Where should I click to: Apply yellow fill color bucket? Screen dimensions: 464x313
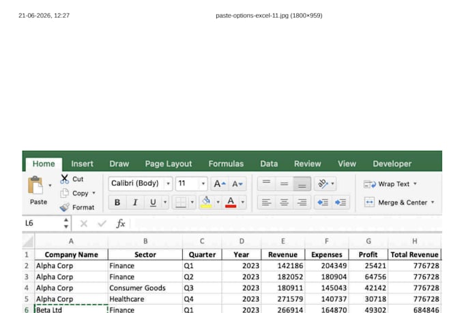206,203
